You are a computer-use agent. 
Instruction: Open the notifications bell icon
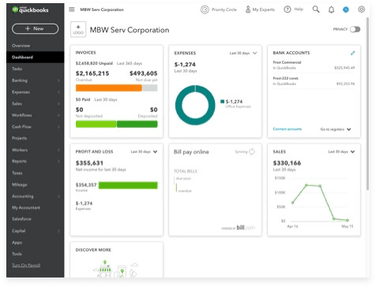[331, 9]
